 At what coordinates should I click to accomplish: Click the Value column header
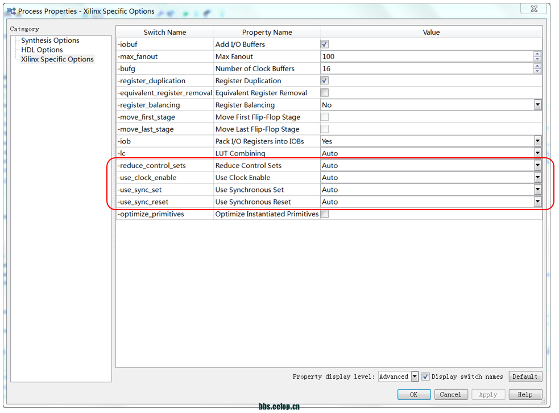coord(431,32)
